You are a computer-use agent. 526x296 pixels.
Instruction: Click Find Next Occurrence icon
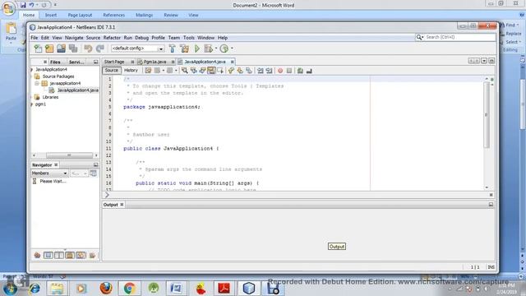(202, 71)
